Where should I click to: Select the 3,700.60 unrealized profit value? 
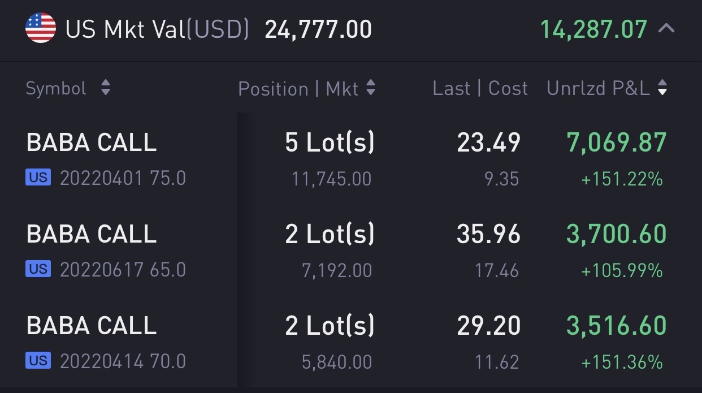click(x=617, y=234)
